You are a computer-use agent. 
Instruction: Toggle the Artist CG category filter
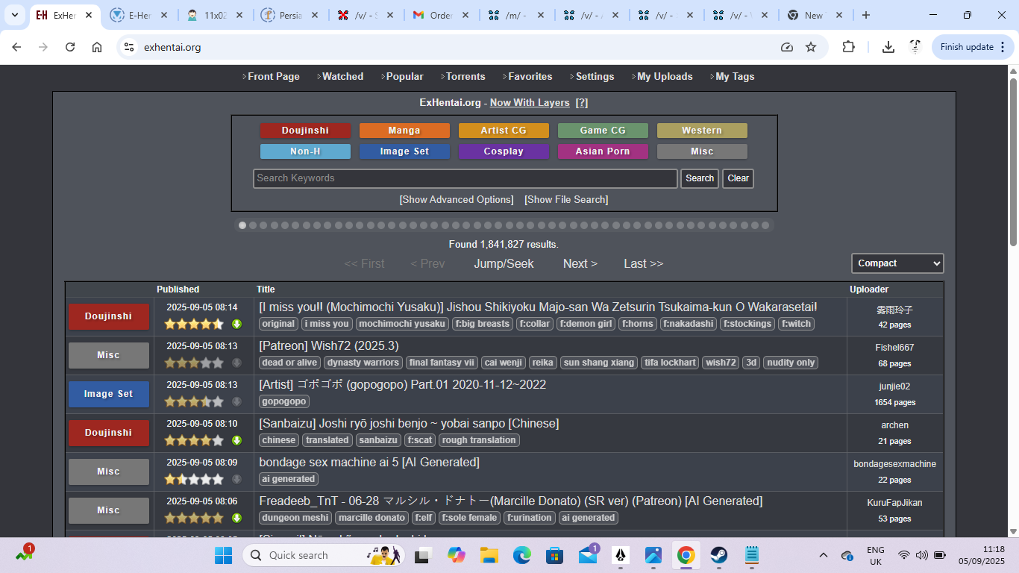point(504,131)
